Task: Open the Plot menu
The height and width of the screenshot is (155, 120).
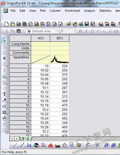Action: point(43,11)
